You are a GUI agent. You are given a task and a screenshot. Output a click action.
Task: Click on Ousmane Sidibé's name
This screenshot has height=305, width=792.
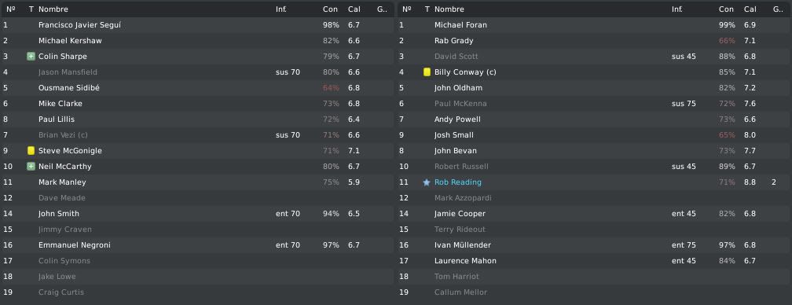point(68,88)
